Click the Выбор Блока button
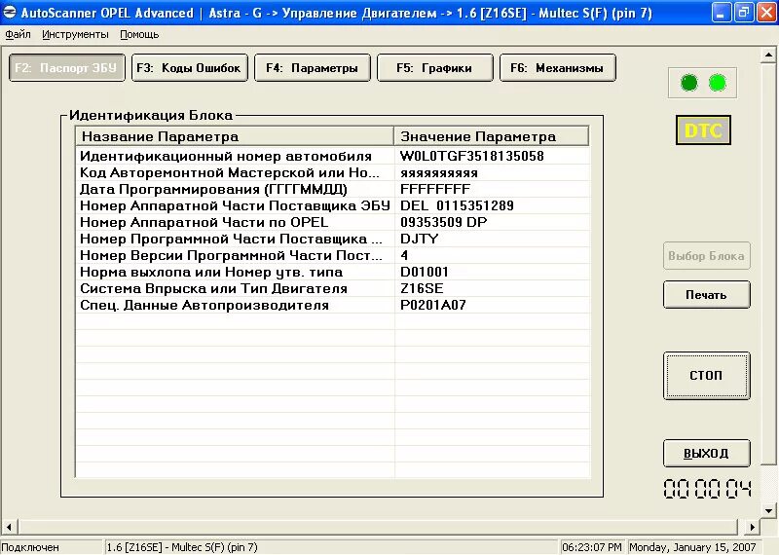779x555 pixels. pyautogui.click(x=707, y=256)
